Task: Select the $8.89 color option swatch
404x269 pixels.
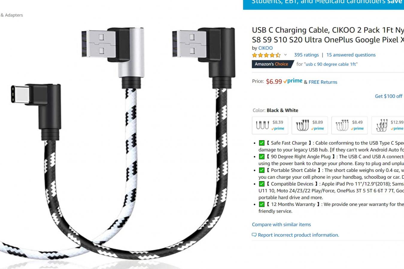Action: [310, 125]
